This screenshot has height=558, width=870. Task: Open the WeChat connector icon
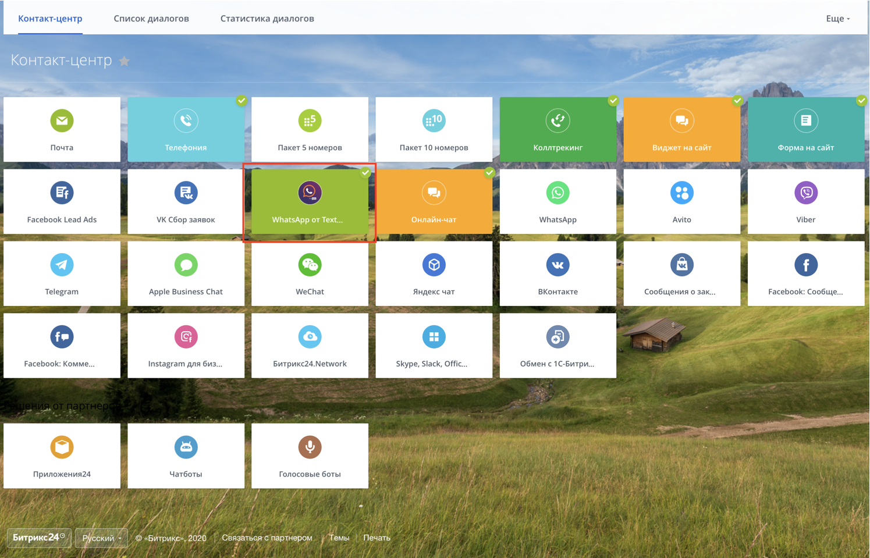pos(310,265)
